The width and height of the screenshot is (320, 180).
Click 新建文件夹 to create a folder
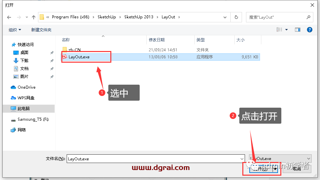[41, 30]
